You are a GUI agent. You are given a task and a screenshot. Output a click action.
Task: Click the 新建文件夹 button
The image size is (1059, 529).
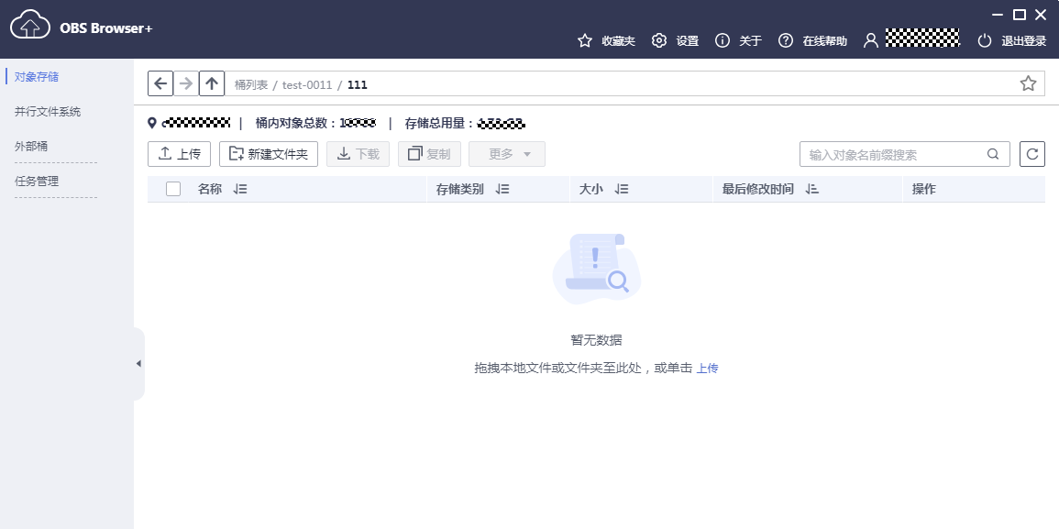tap(269, 154)
